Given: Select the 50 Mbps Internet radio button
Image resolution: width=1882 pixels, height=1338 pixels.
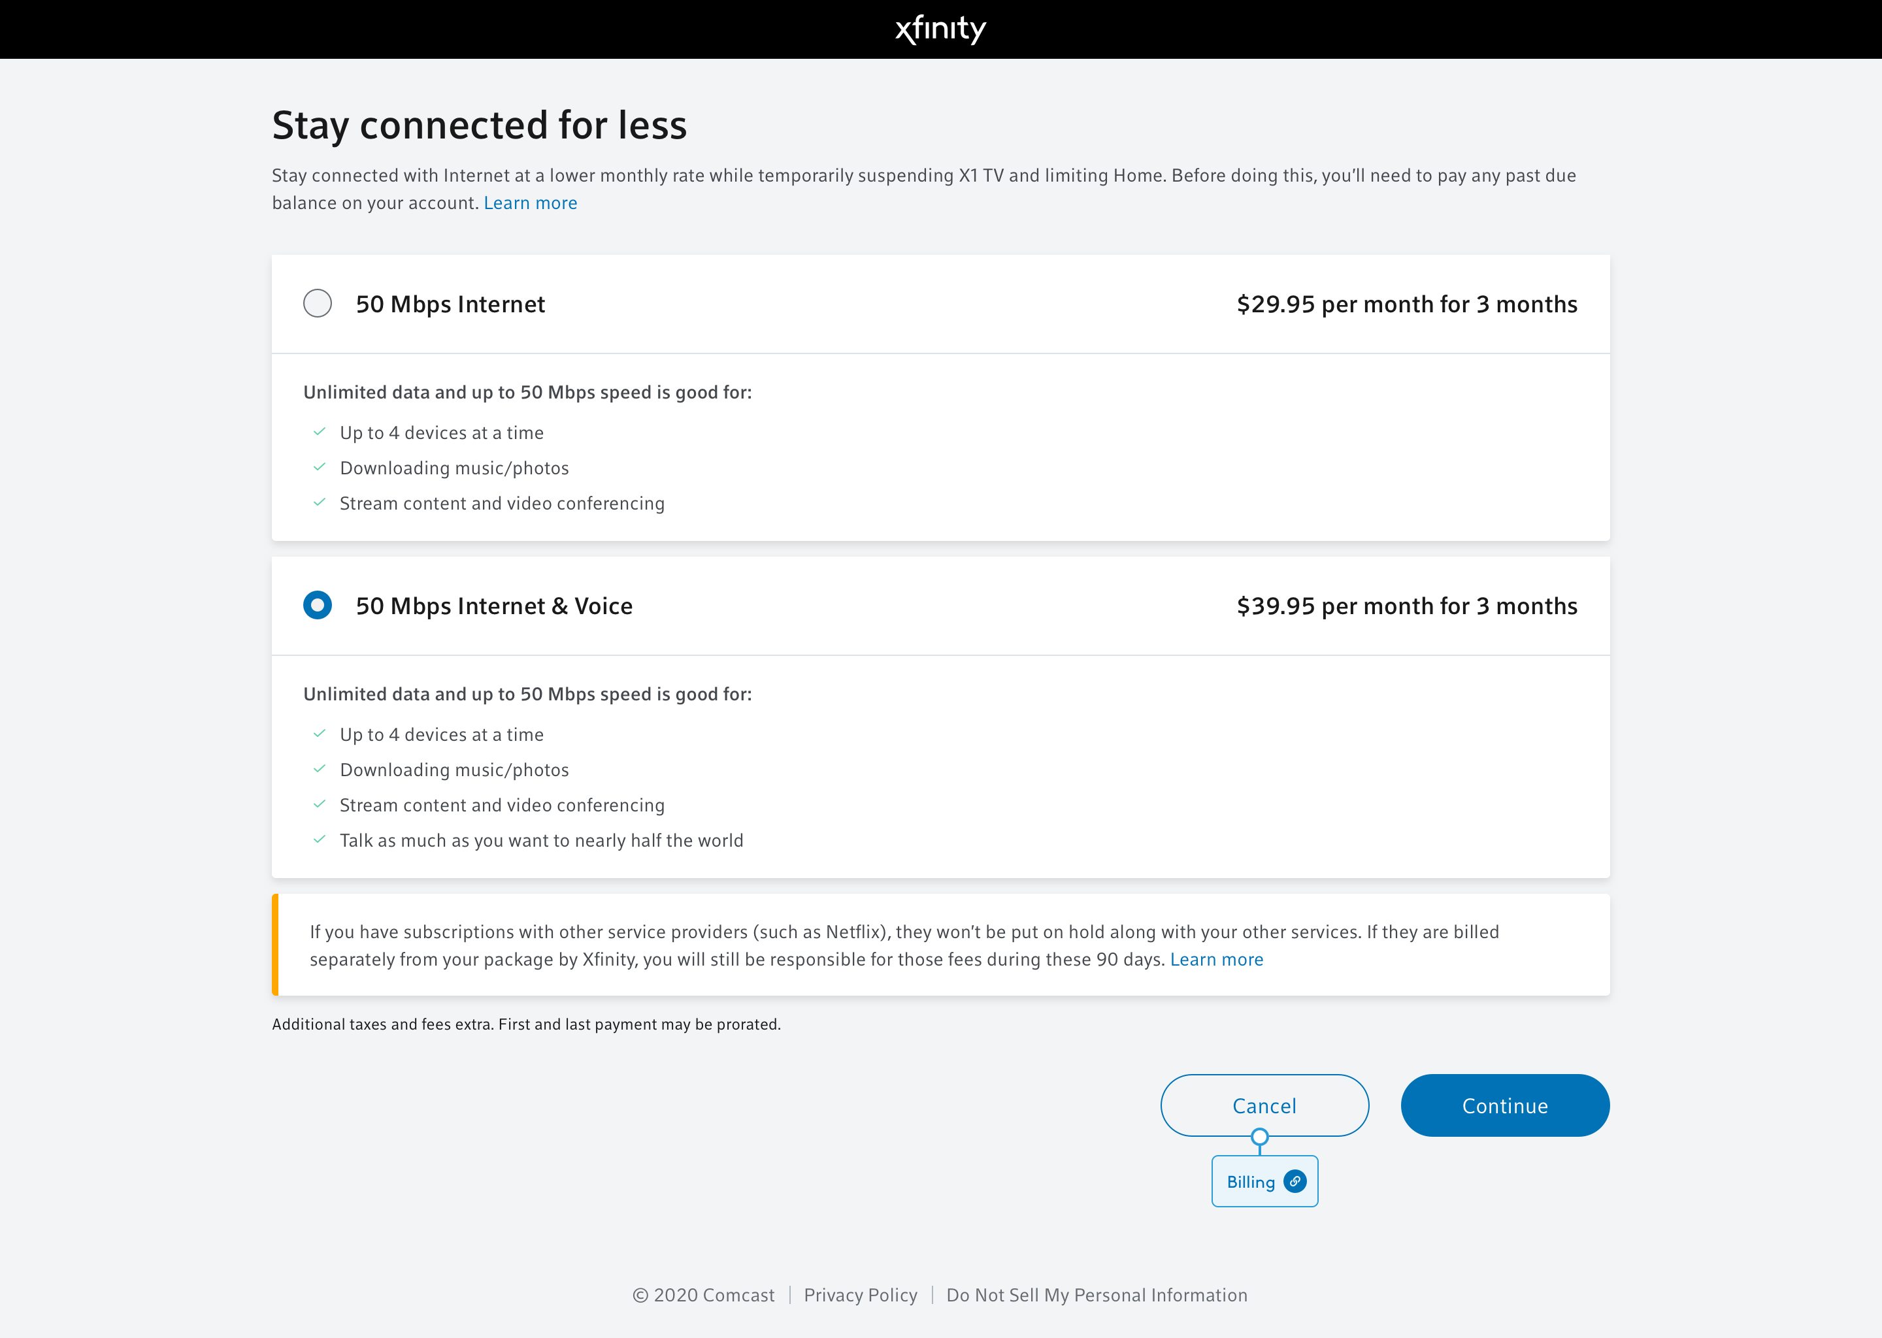Looking at the screenshot, I should 317,303.
